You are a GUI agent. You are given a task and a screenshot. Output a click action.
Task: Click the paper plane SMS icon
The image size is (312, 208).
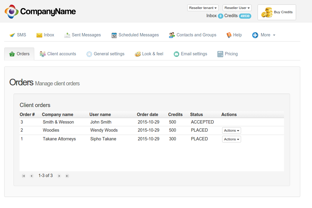tap(12, 35)
